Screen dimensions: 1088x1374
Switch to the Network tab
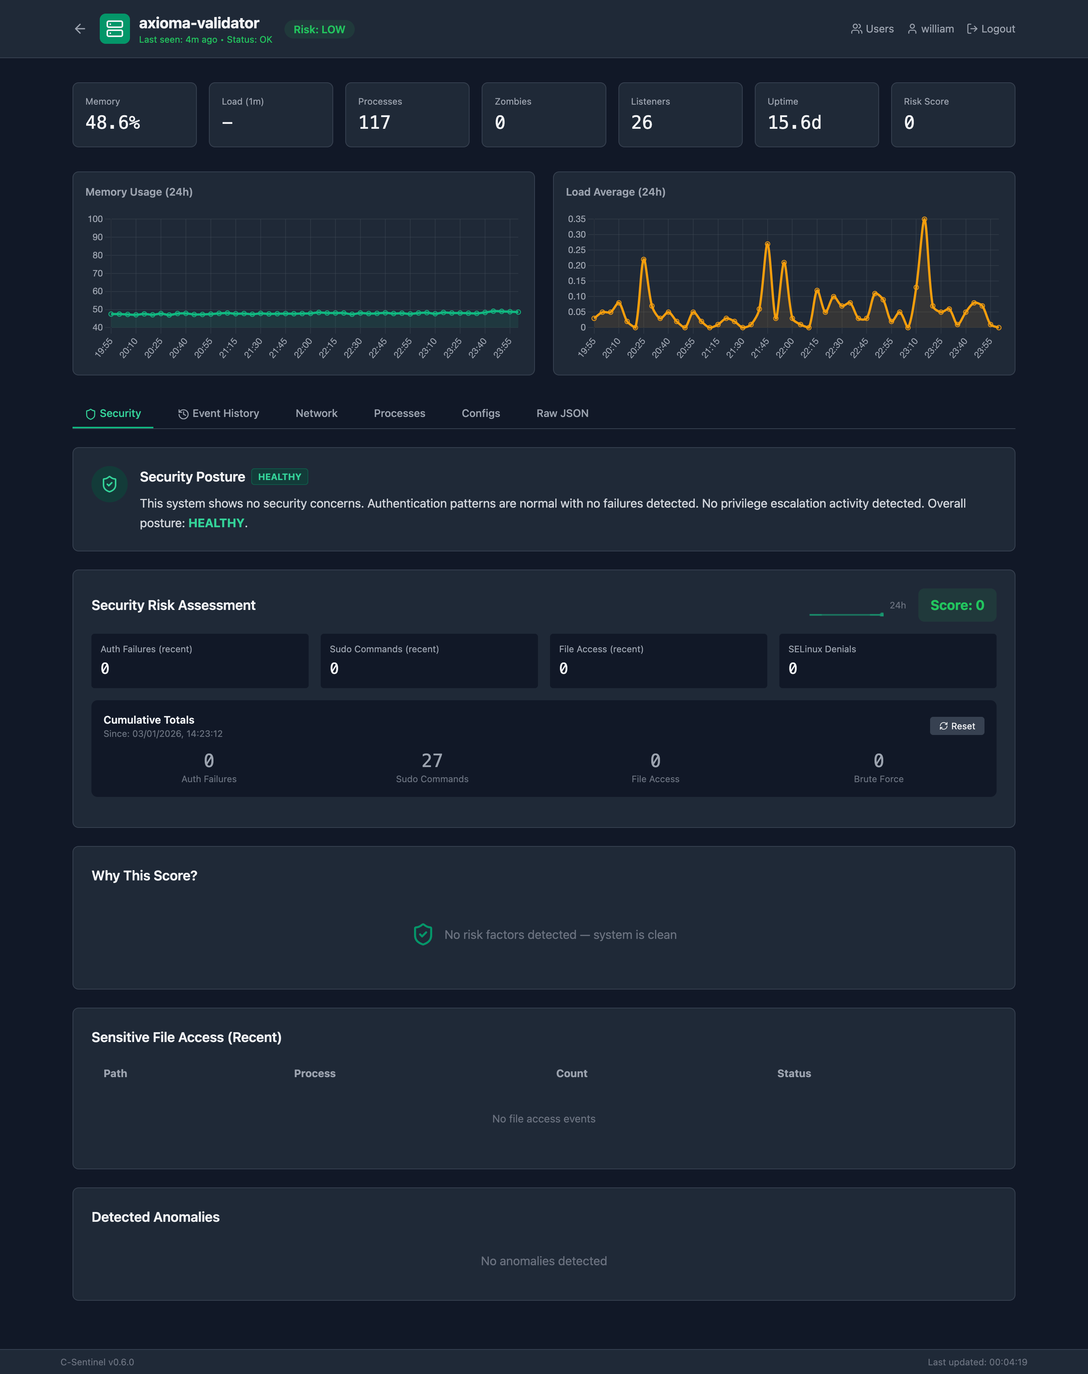coord(316,413)
